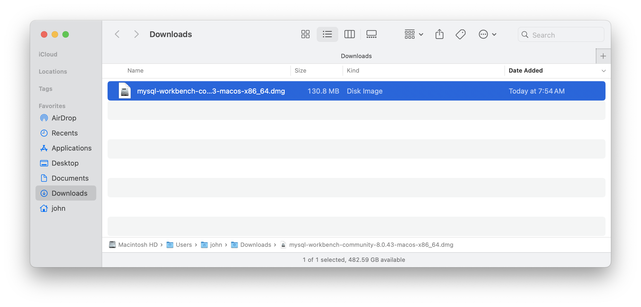The image size is (641, 307).
Task: Sort by Name column
Action: (x=136, y=71)
